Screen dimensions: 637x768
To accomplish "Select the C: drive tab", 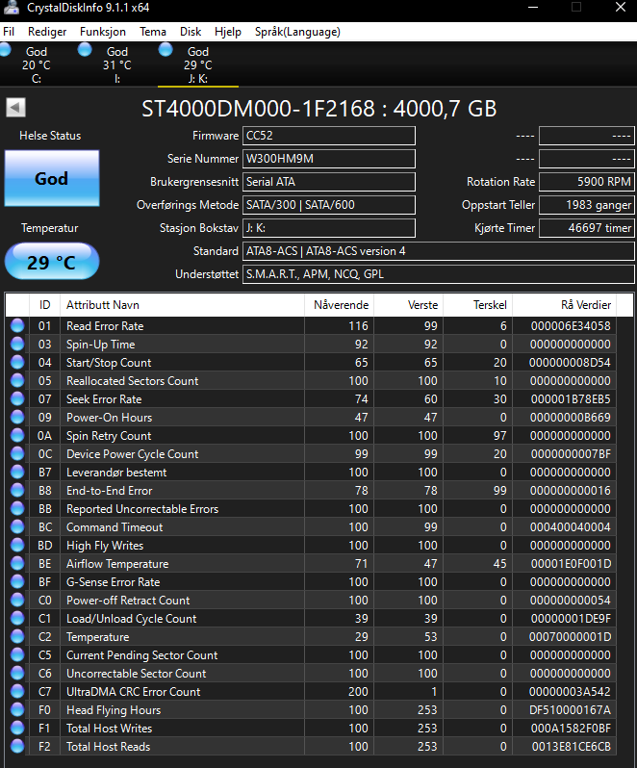I will 37,64.
